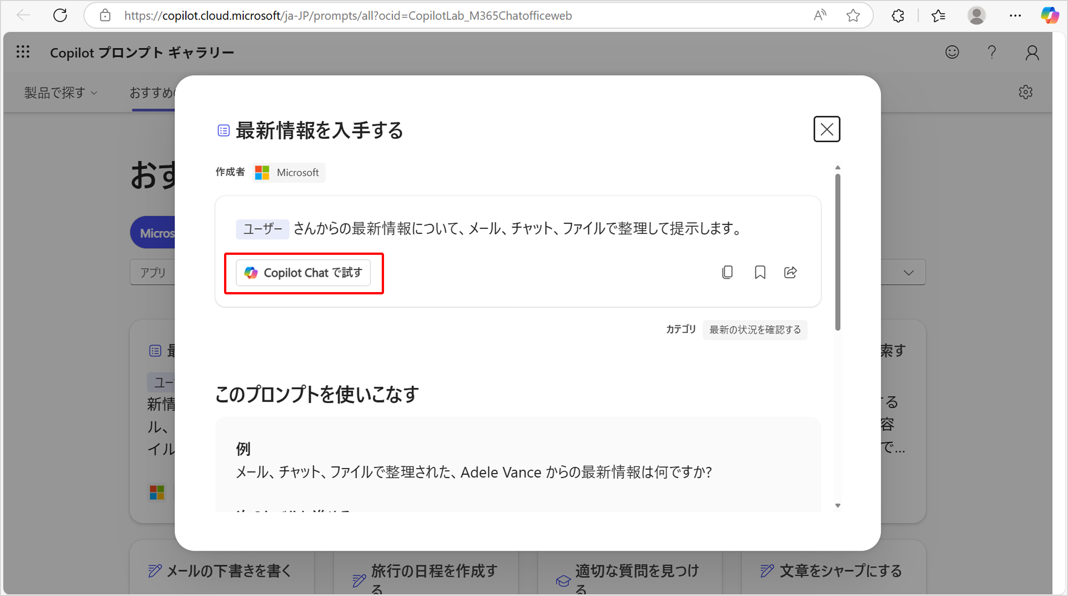Screen dimensions: 1068x596
Task: Open the browser favorites bar icon
Action: tap(938, 15)
